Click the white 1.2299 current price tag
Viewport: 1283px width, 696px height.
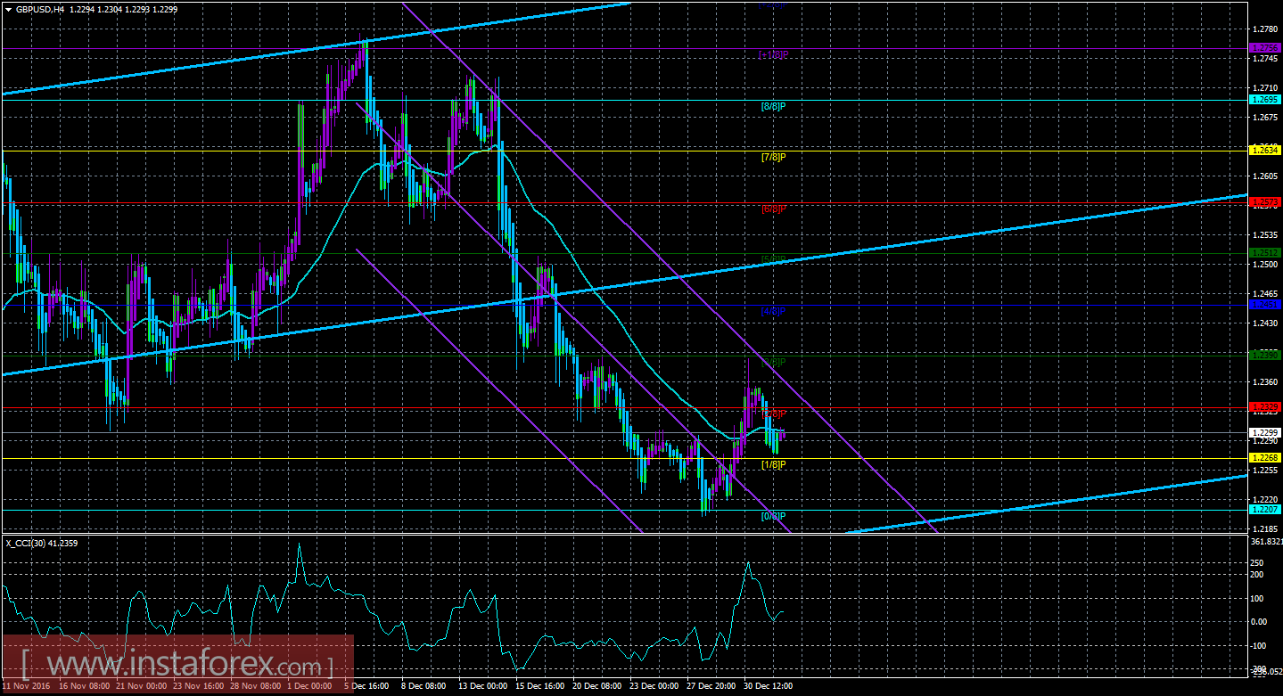tap(1265, 432)
